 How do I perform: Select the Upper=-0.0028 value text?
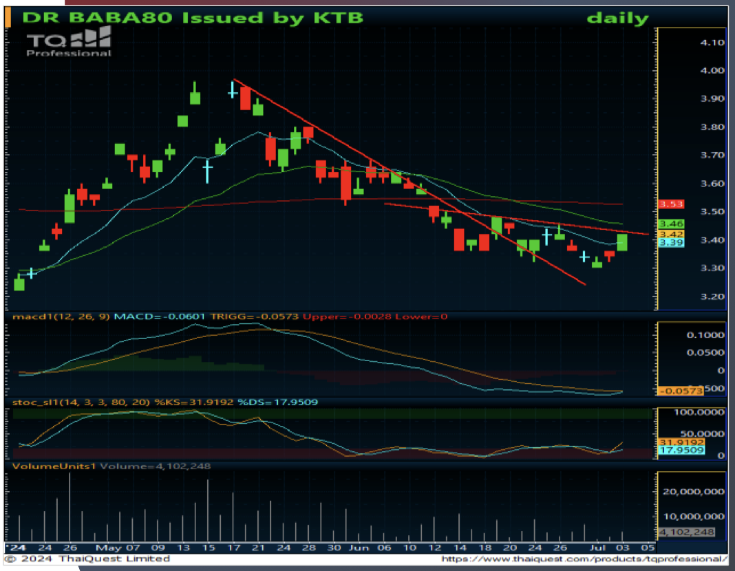pos(347,316)
